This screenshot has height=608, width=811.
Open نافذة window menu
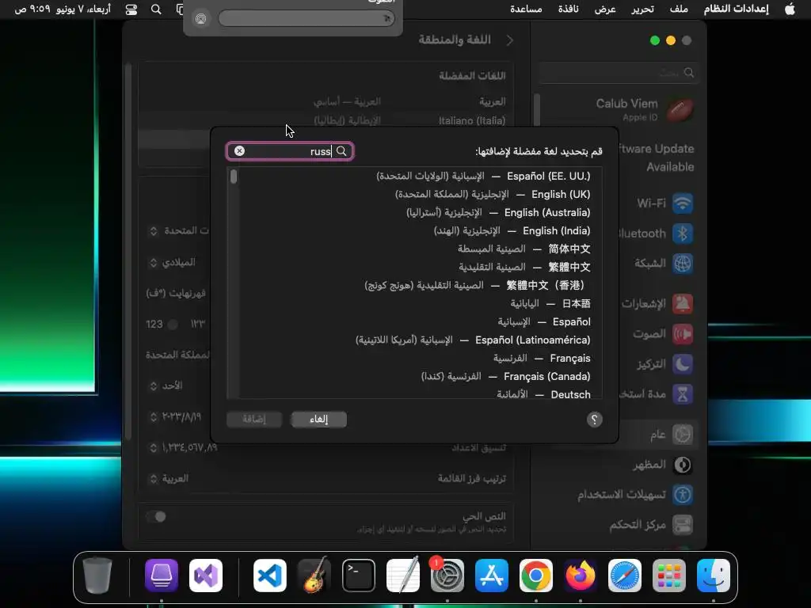point(568,9)
